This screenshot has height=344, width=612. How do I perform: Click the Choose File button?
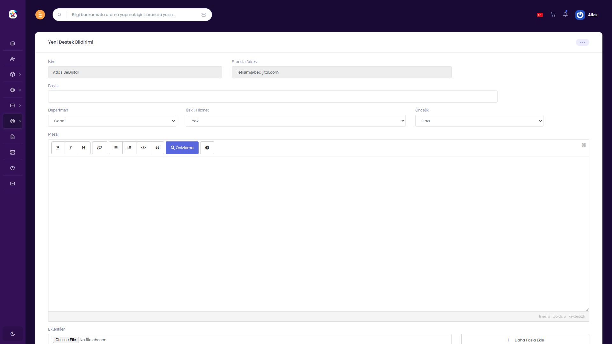[66, 340]
